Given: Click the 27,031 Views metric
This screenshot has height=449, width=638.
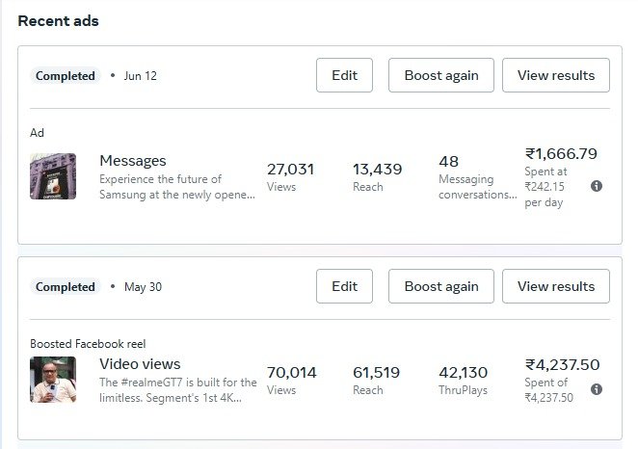Looking at the screenshot, I should (x=291, y=177).
